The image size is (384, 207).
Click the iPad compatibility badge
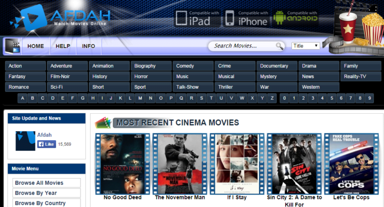click(197, 18)
